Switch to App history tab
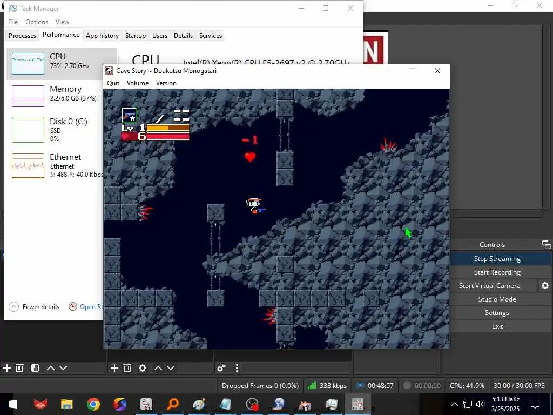Screen dimensions: 553x415 pos(102,35)
